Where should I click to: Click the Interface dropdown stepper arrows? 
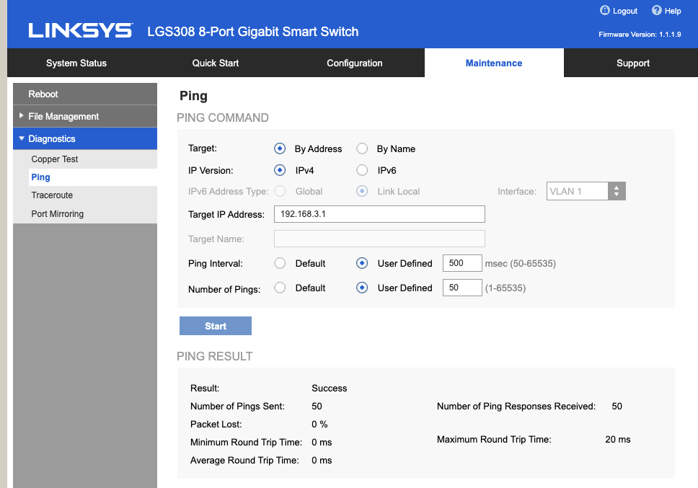tap(617, 191)
